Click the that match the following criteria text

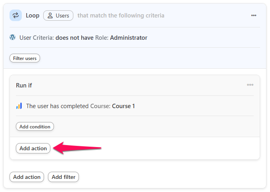pyautogui.click(x=121, y=16)
